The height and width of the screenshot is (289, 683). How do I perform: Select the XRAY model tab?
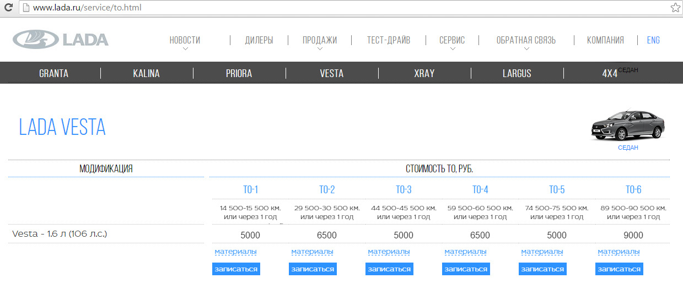(424, 73)
